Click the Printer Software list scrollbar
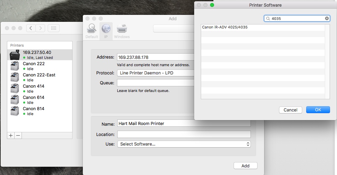 coord(327,62)
